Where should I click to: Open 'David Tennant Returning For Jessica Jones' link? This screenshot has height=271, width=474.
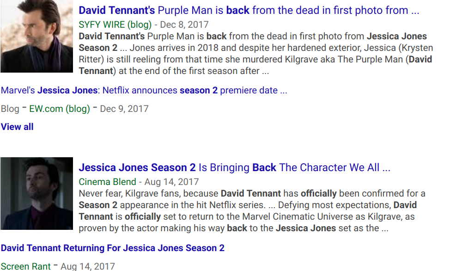[x=113, y=248]
